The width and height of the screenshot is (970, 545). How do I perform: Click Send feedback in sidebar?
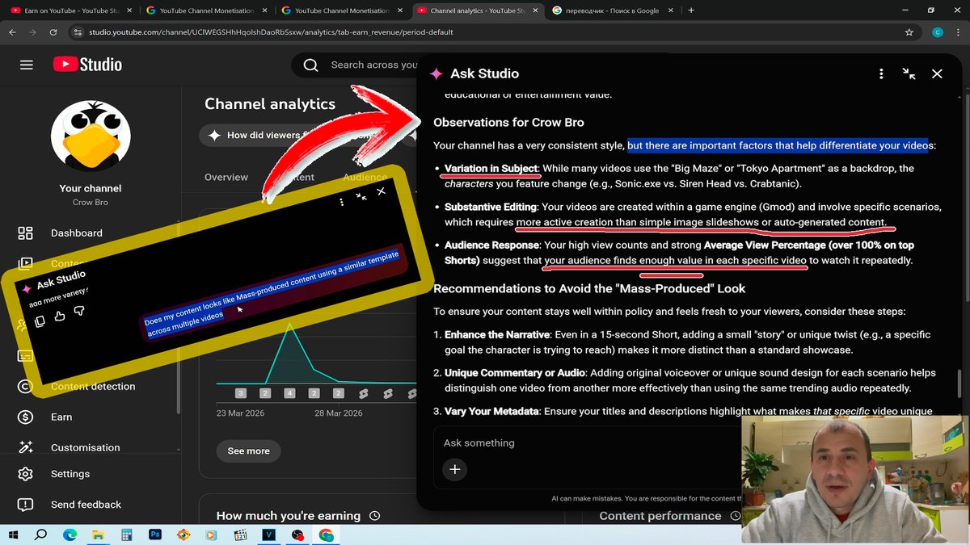point(86,505)
